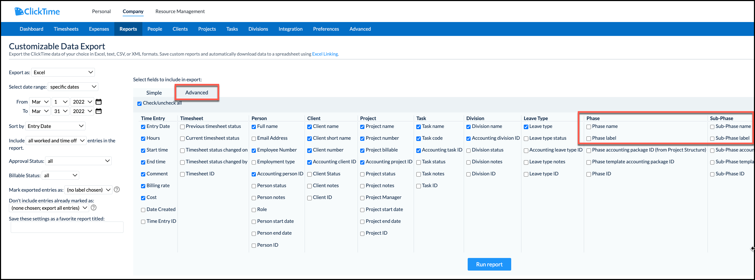755x280 pixels.
Task: Open the From date calendar picker
Action: [99, 102]
